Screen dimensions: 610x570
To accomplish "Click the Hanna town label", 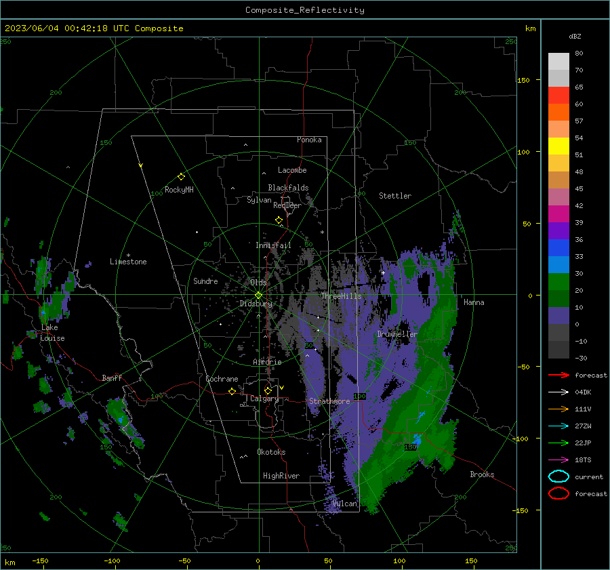I will click(x=474, y=302).
